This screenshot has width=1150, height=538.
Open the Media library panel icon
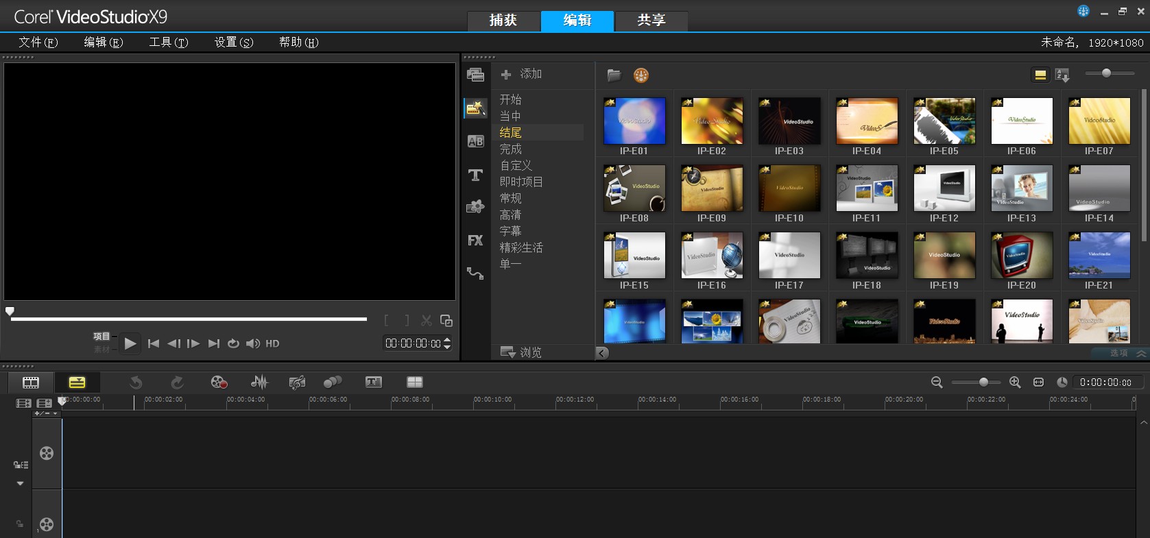475,75
